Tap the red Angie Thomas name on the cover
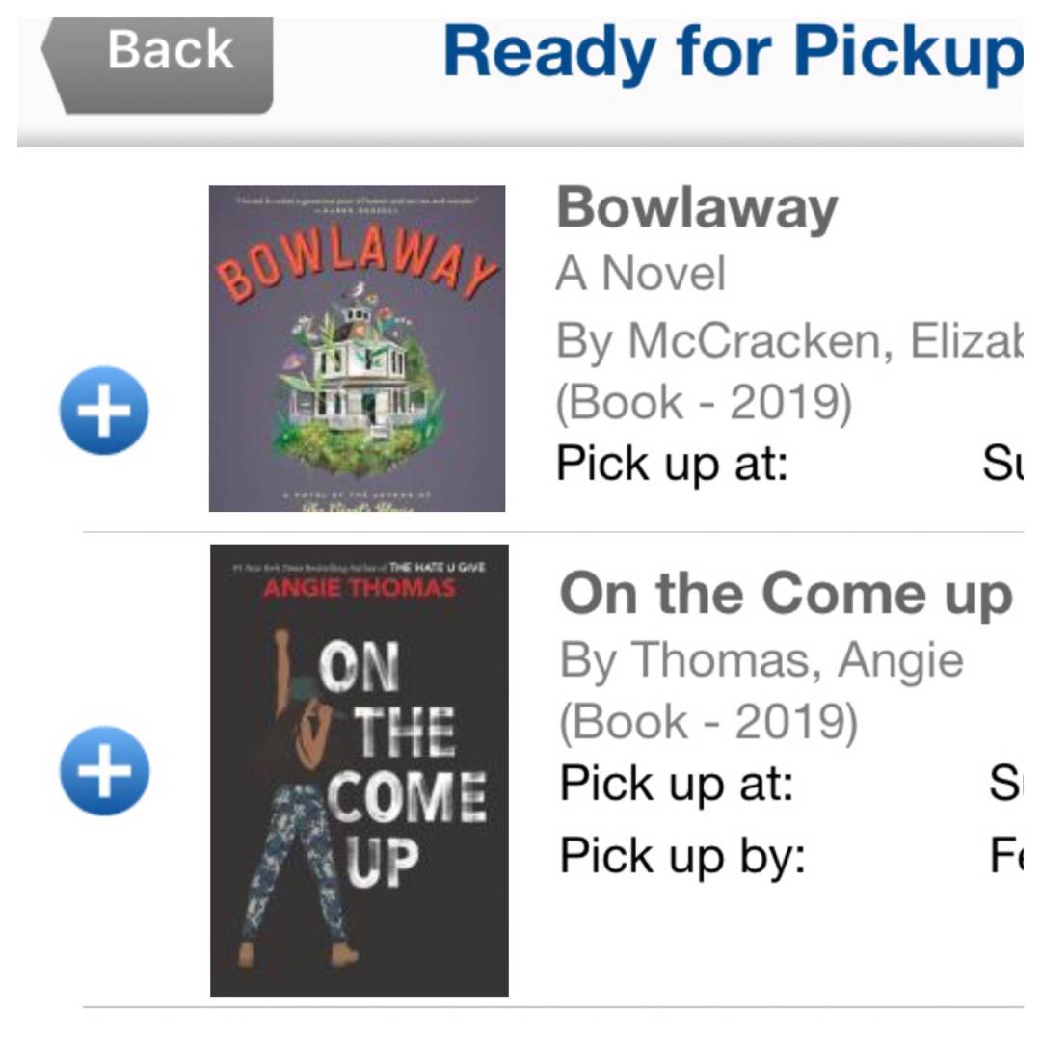 pos(359,589)
